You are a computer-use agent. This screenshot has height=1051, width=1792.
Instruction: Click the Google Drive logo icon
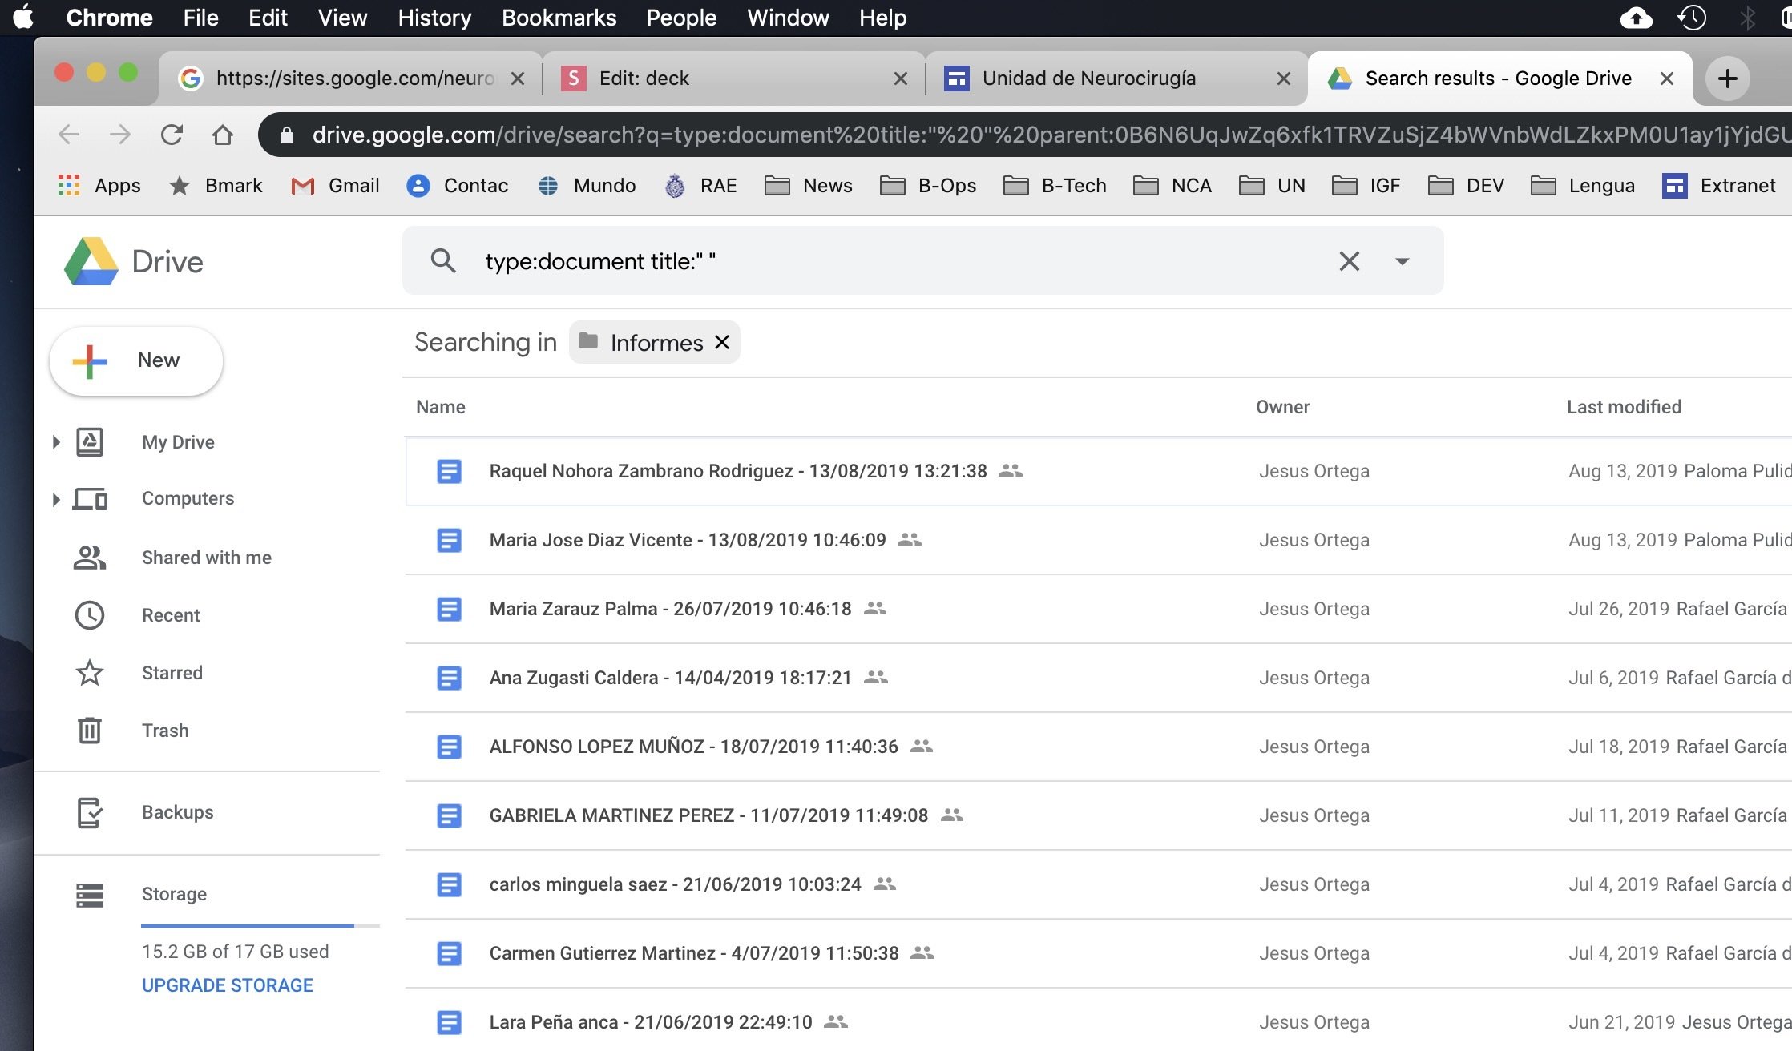pyautogui.click(x=91, y=261)
